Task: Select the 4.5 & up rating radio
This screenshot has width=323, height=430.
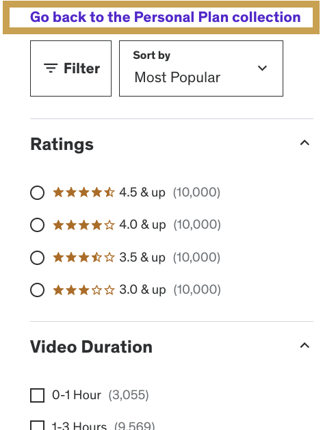Action: point(37,192)
